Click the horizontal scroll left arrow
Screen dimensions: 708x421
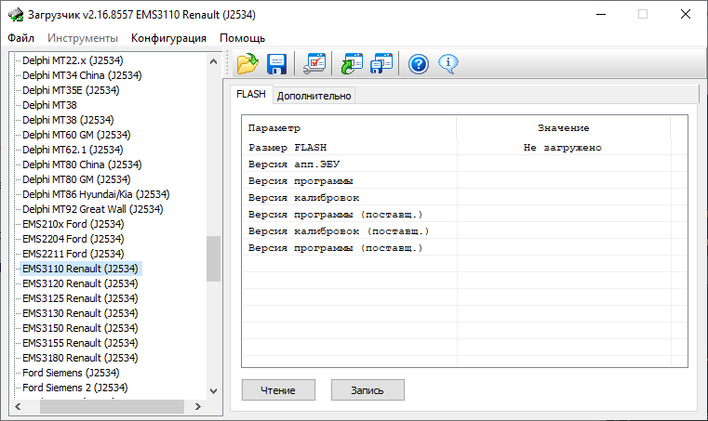(x=18, y=406)
